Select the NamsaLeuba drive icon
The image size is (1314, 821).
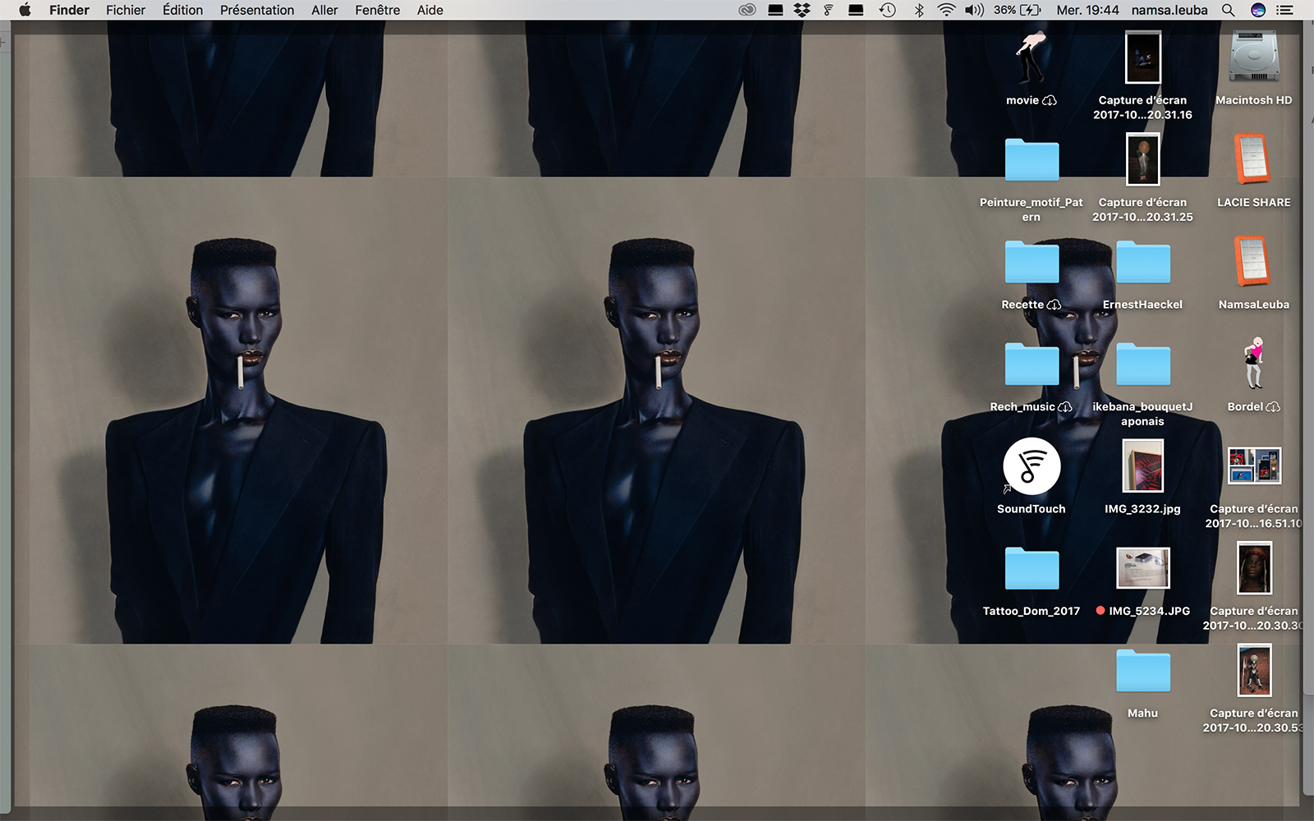pos(1253,261)
